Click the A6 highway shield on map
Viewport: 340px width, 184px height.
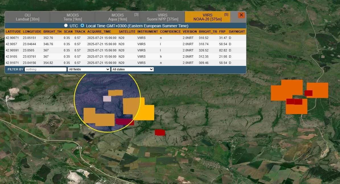(x=79, y=148)
